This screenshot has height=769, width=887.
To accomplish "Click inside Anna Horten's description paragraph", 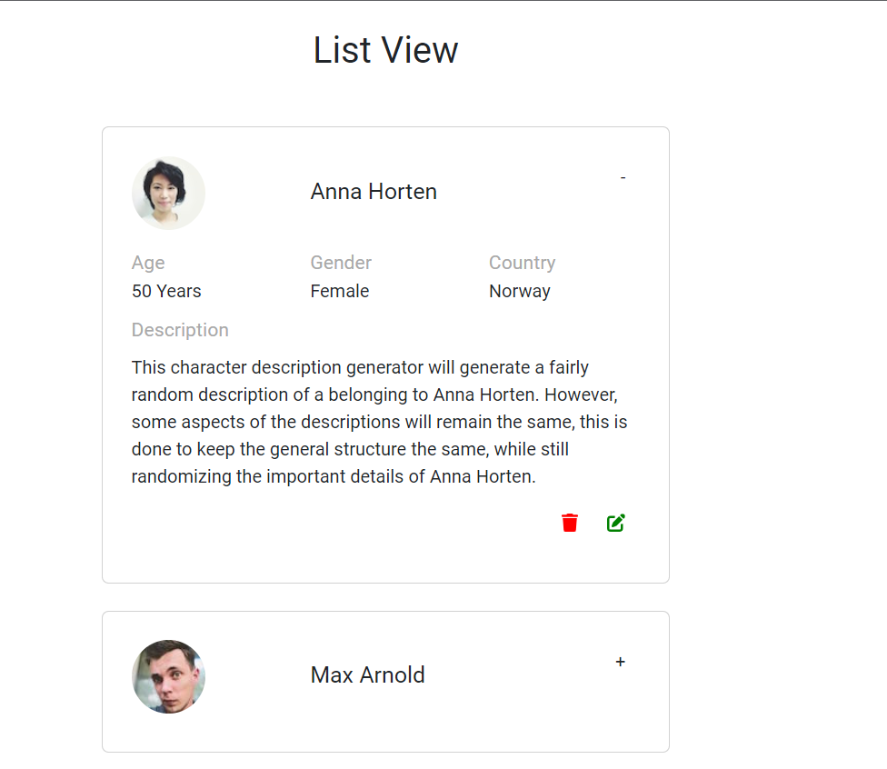I will pyautogui.click(x=379, y=421).
